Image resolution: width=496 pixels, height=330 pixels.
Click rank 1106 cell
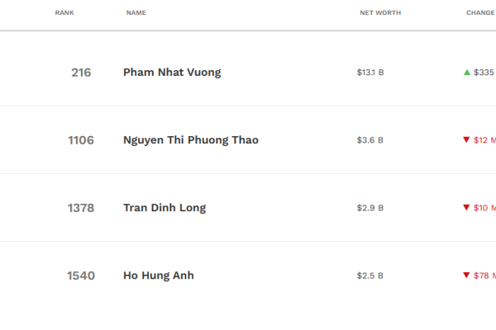(x=81, y=140)
